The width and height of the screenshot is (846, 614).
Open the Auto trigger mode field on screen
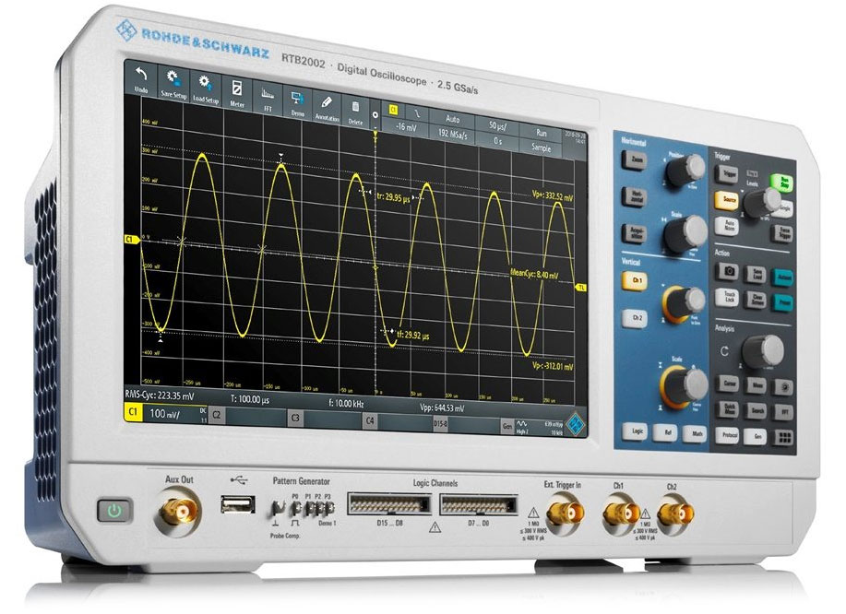[452, 118]
